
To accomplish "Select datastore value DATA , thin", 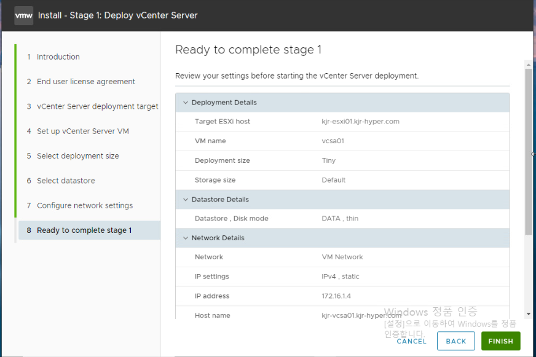I will click(340, 219).
